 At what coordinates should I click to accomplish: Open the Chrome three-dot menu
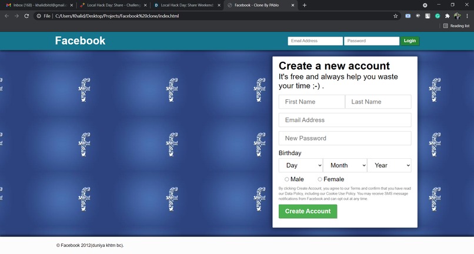pos(467,16)
